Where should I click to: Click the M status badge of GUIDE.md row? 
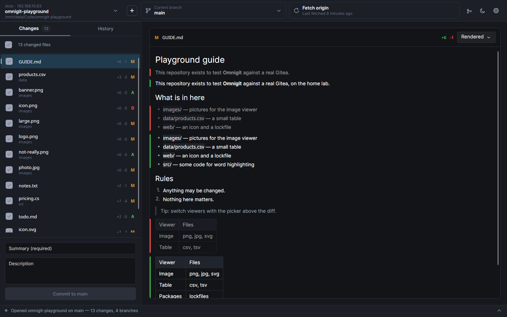[x=133, y=62]
